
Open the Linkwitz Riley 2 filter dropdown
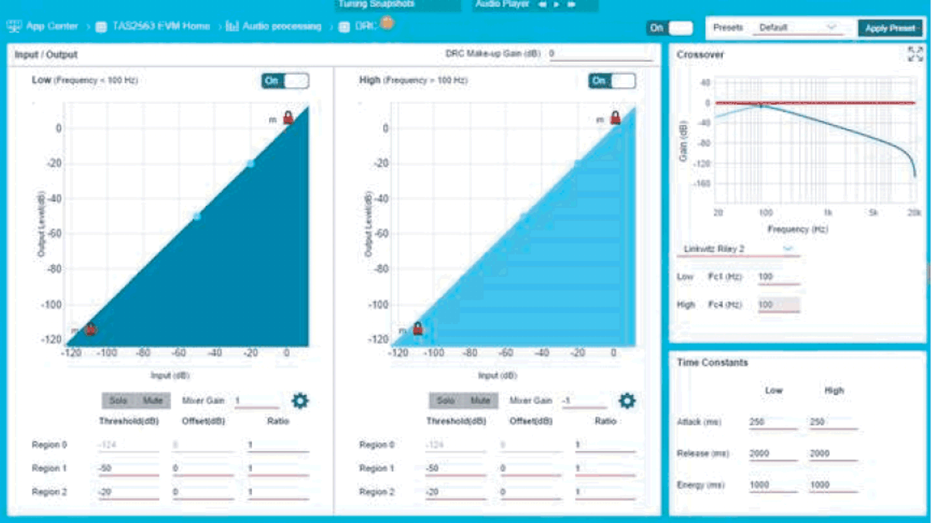pos(738,249)
